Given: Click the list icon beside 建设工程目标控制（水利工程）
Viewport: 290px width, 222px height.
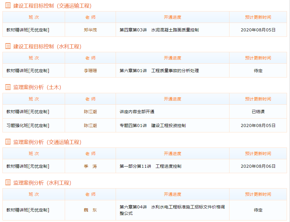Looking at the screenshot, I should [x=8, y=46].
